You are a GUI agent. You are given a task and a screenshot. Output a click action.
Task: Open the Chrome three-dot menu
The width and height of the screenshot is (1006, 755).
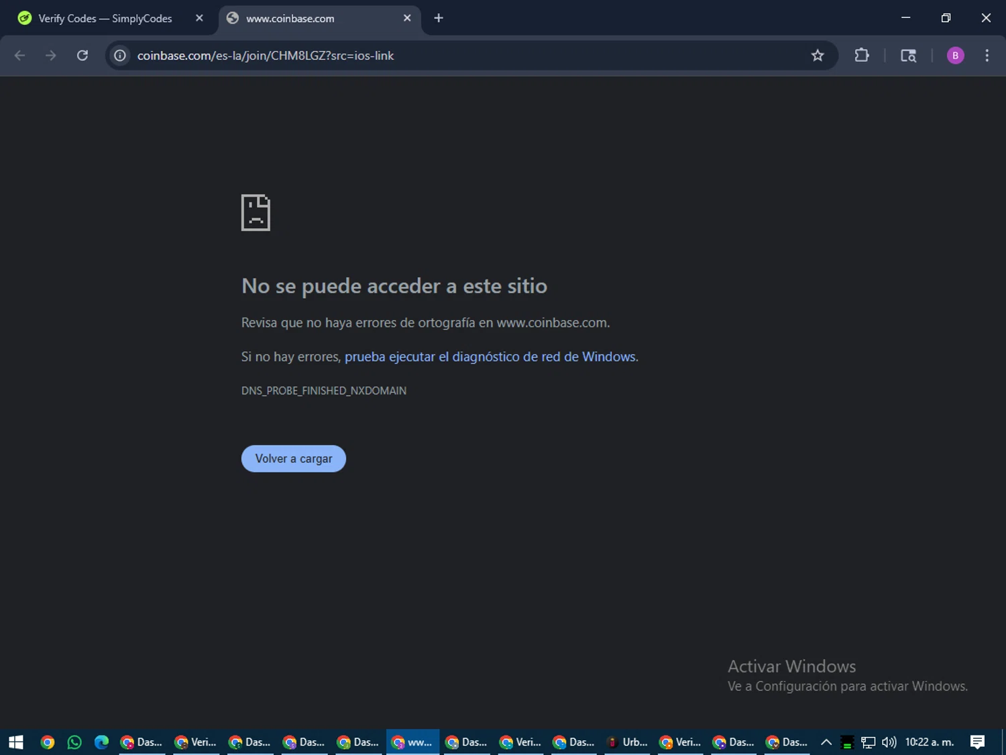pyautogui.click(x=987, y=56)
